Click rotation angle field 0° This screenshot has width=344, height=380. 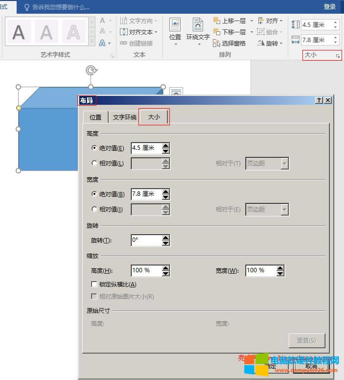pos(147,240)
